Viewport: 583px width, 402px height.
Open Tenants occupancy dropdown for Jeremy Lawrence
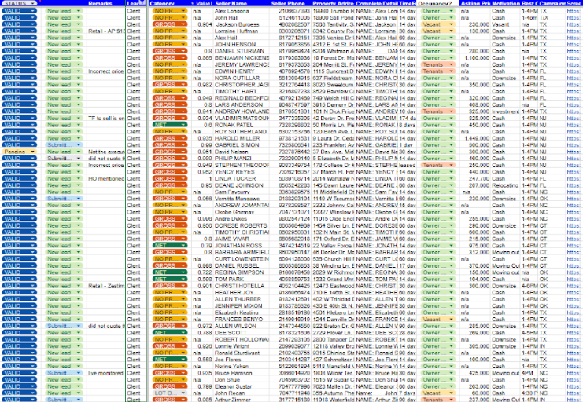[451, 64]
